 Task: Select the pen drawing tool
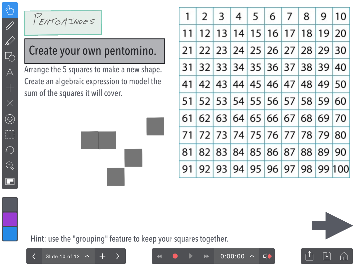click(10, 26)
